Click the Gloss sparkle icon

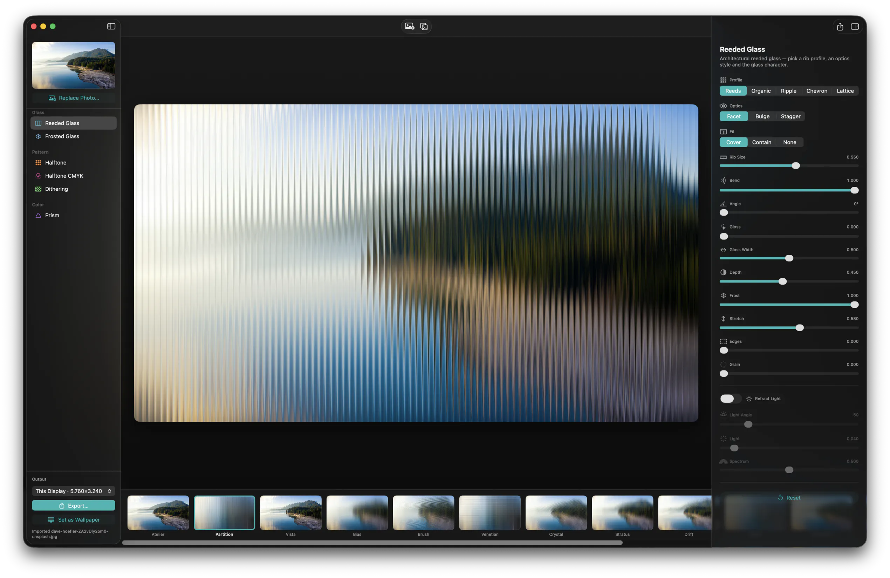(723, 227)
